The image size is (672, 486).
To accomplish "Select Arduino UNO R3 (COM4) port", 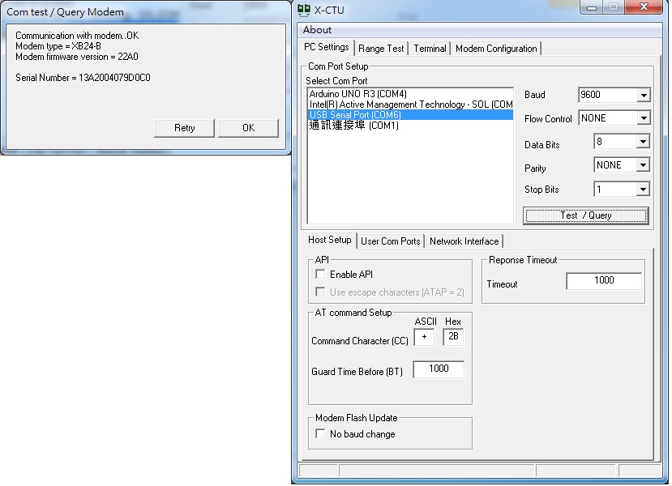I will [x=410, y=94].
